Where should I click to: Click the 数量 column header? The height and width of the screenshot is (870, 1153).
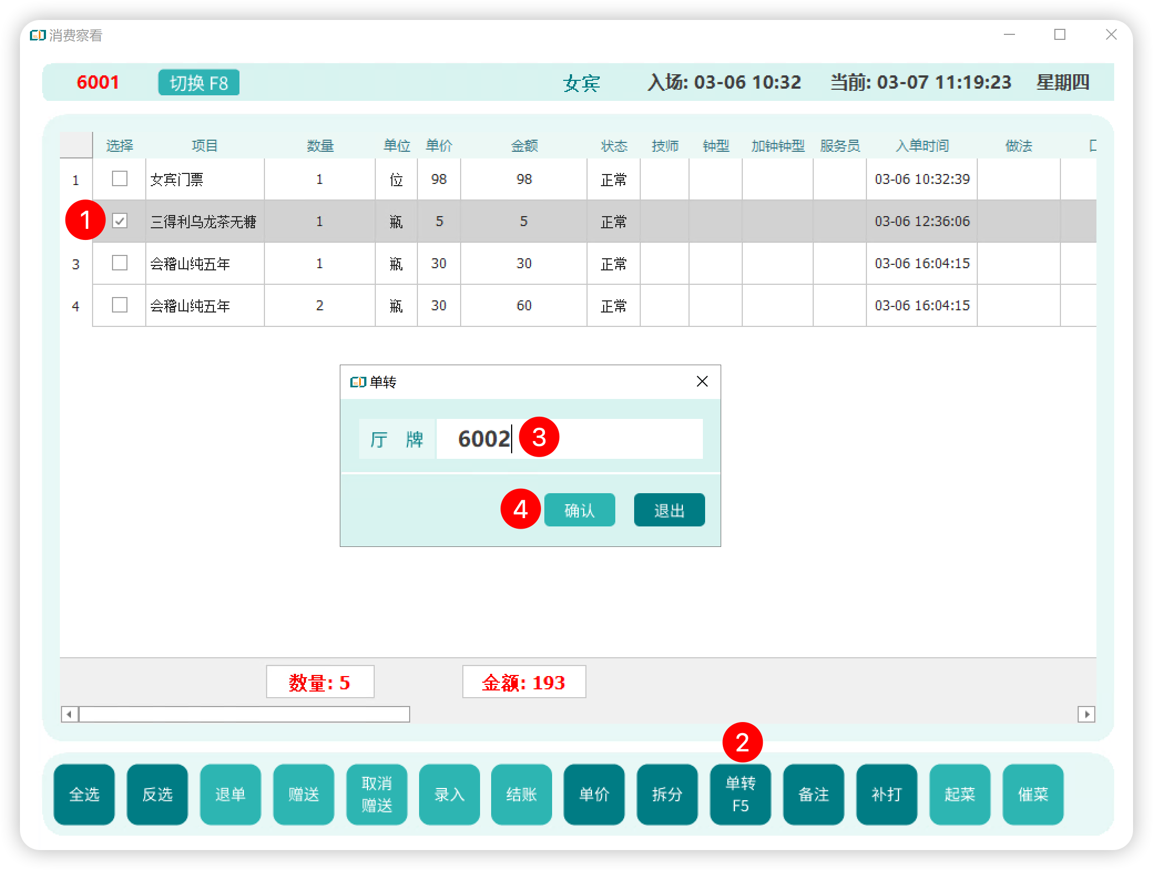click(320, 146)
